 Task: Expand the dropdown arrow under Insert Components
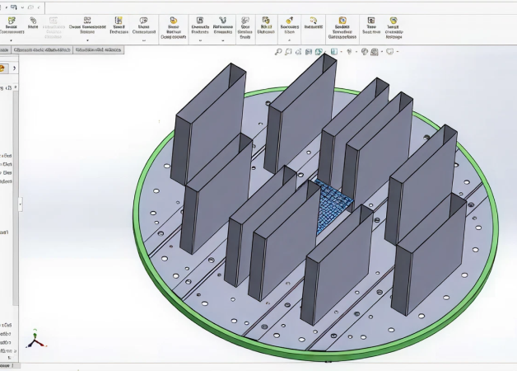pyautogui.click(x=12, y=40)
